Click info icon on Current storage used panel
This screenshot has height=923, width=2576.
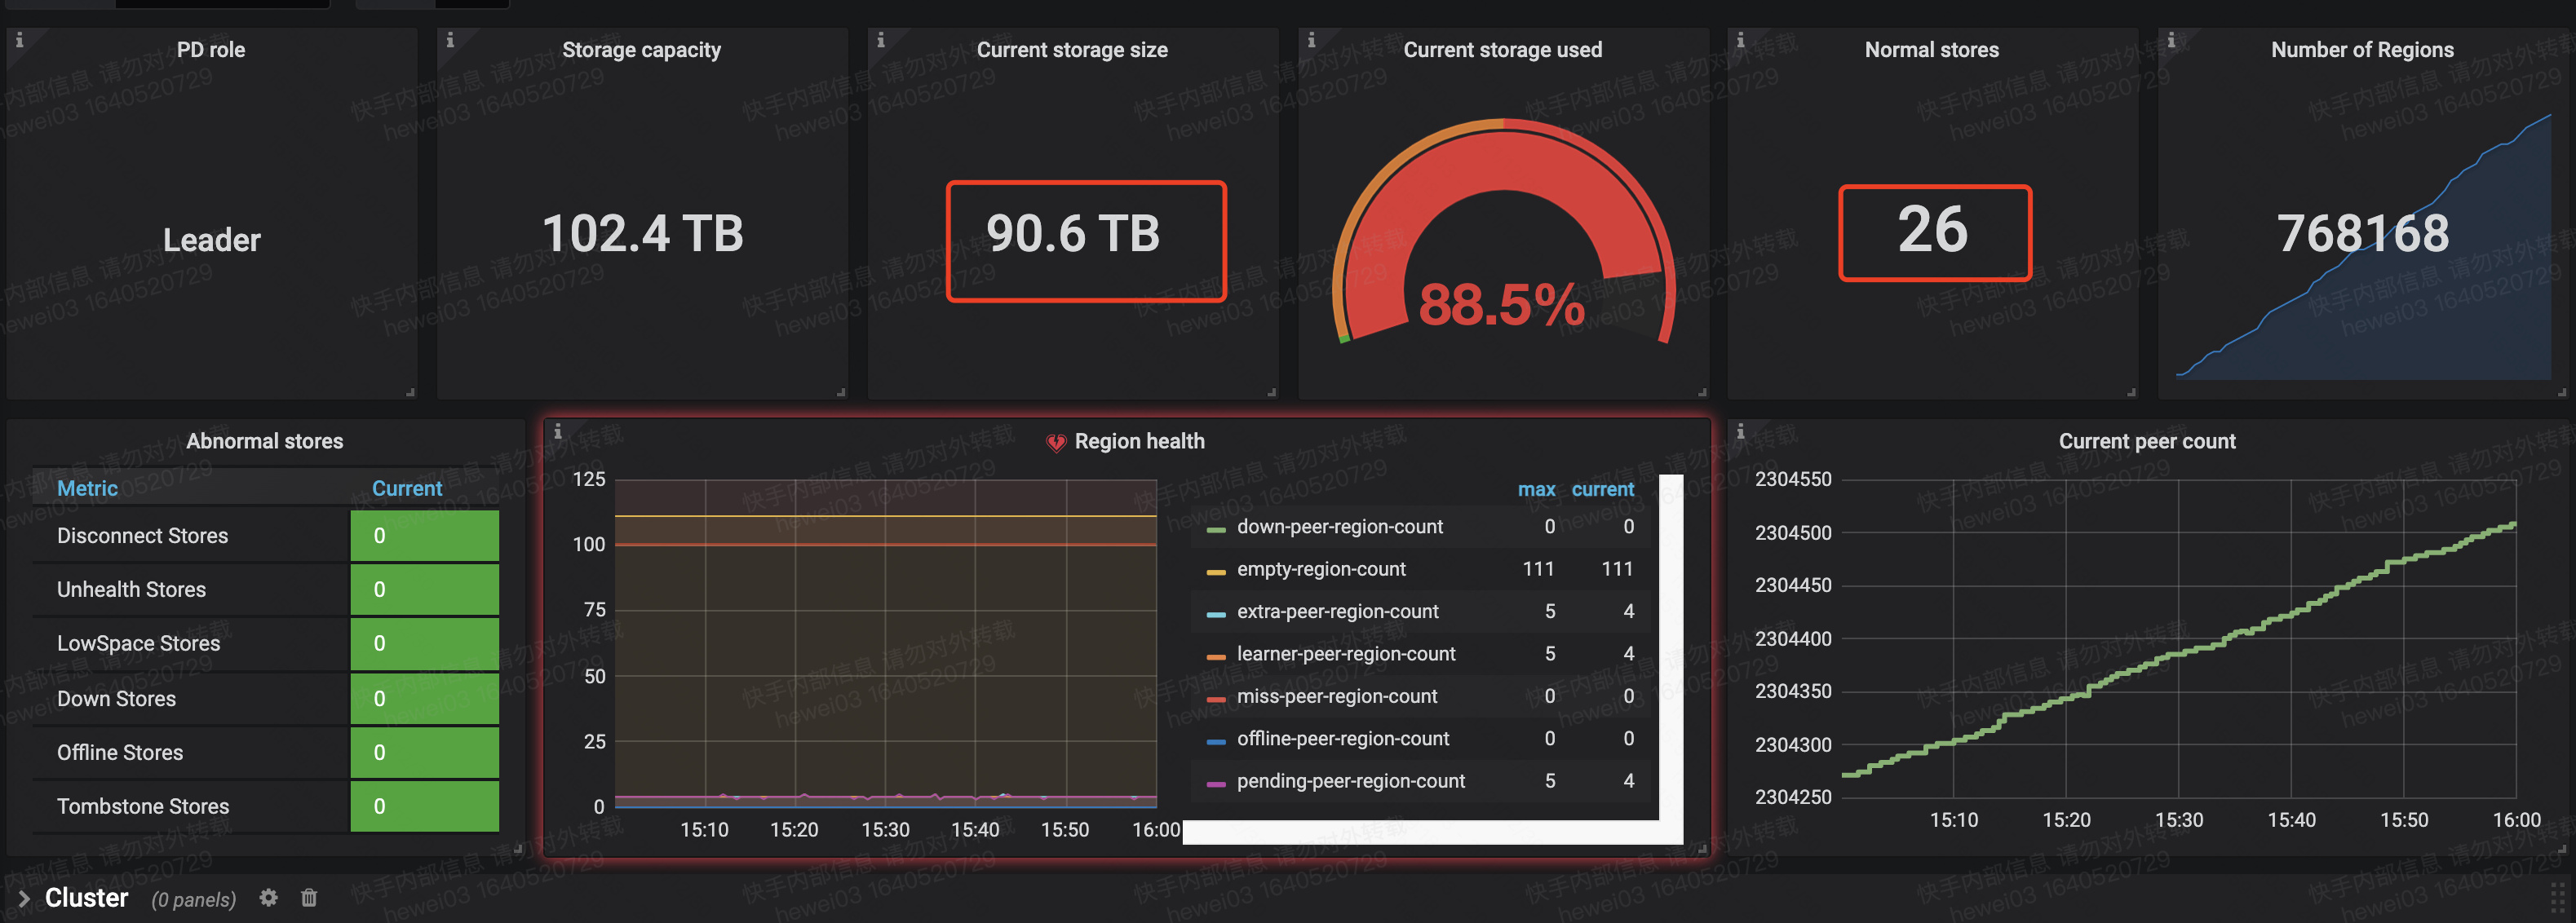[1311, 41]
